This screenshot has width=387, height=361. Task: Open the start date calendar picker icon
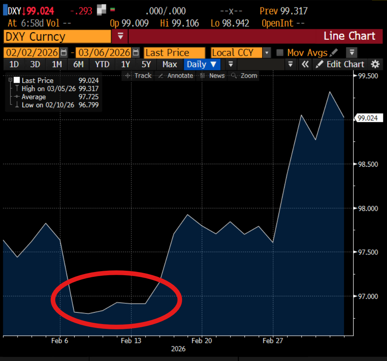coord(63,52)
